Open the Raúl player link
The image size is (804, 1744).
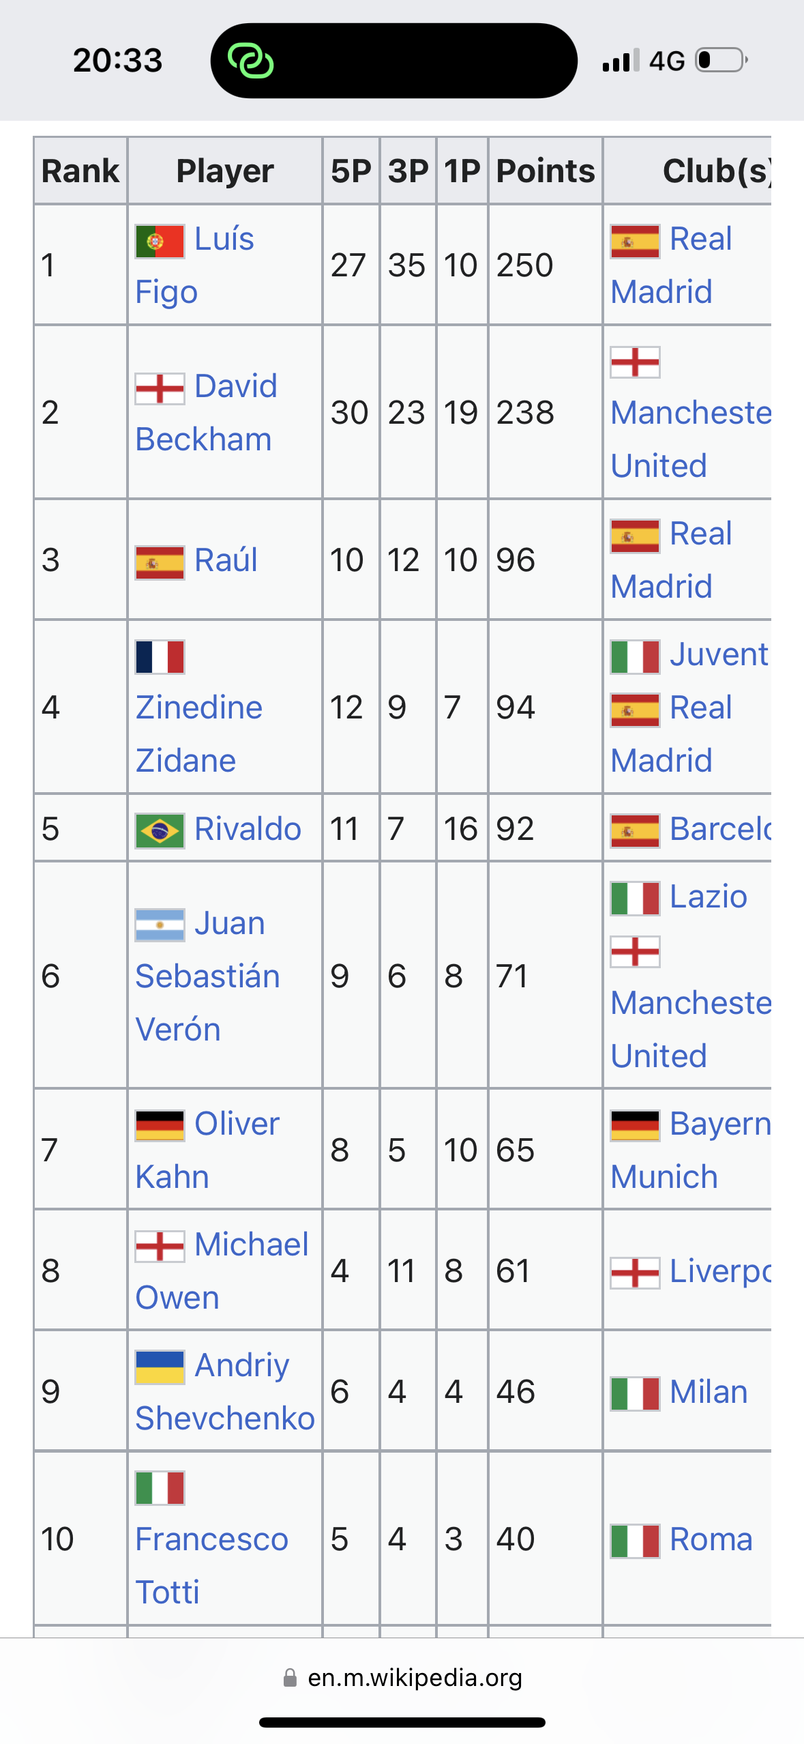(x=226, y=560)
